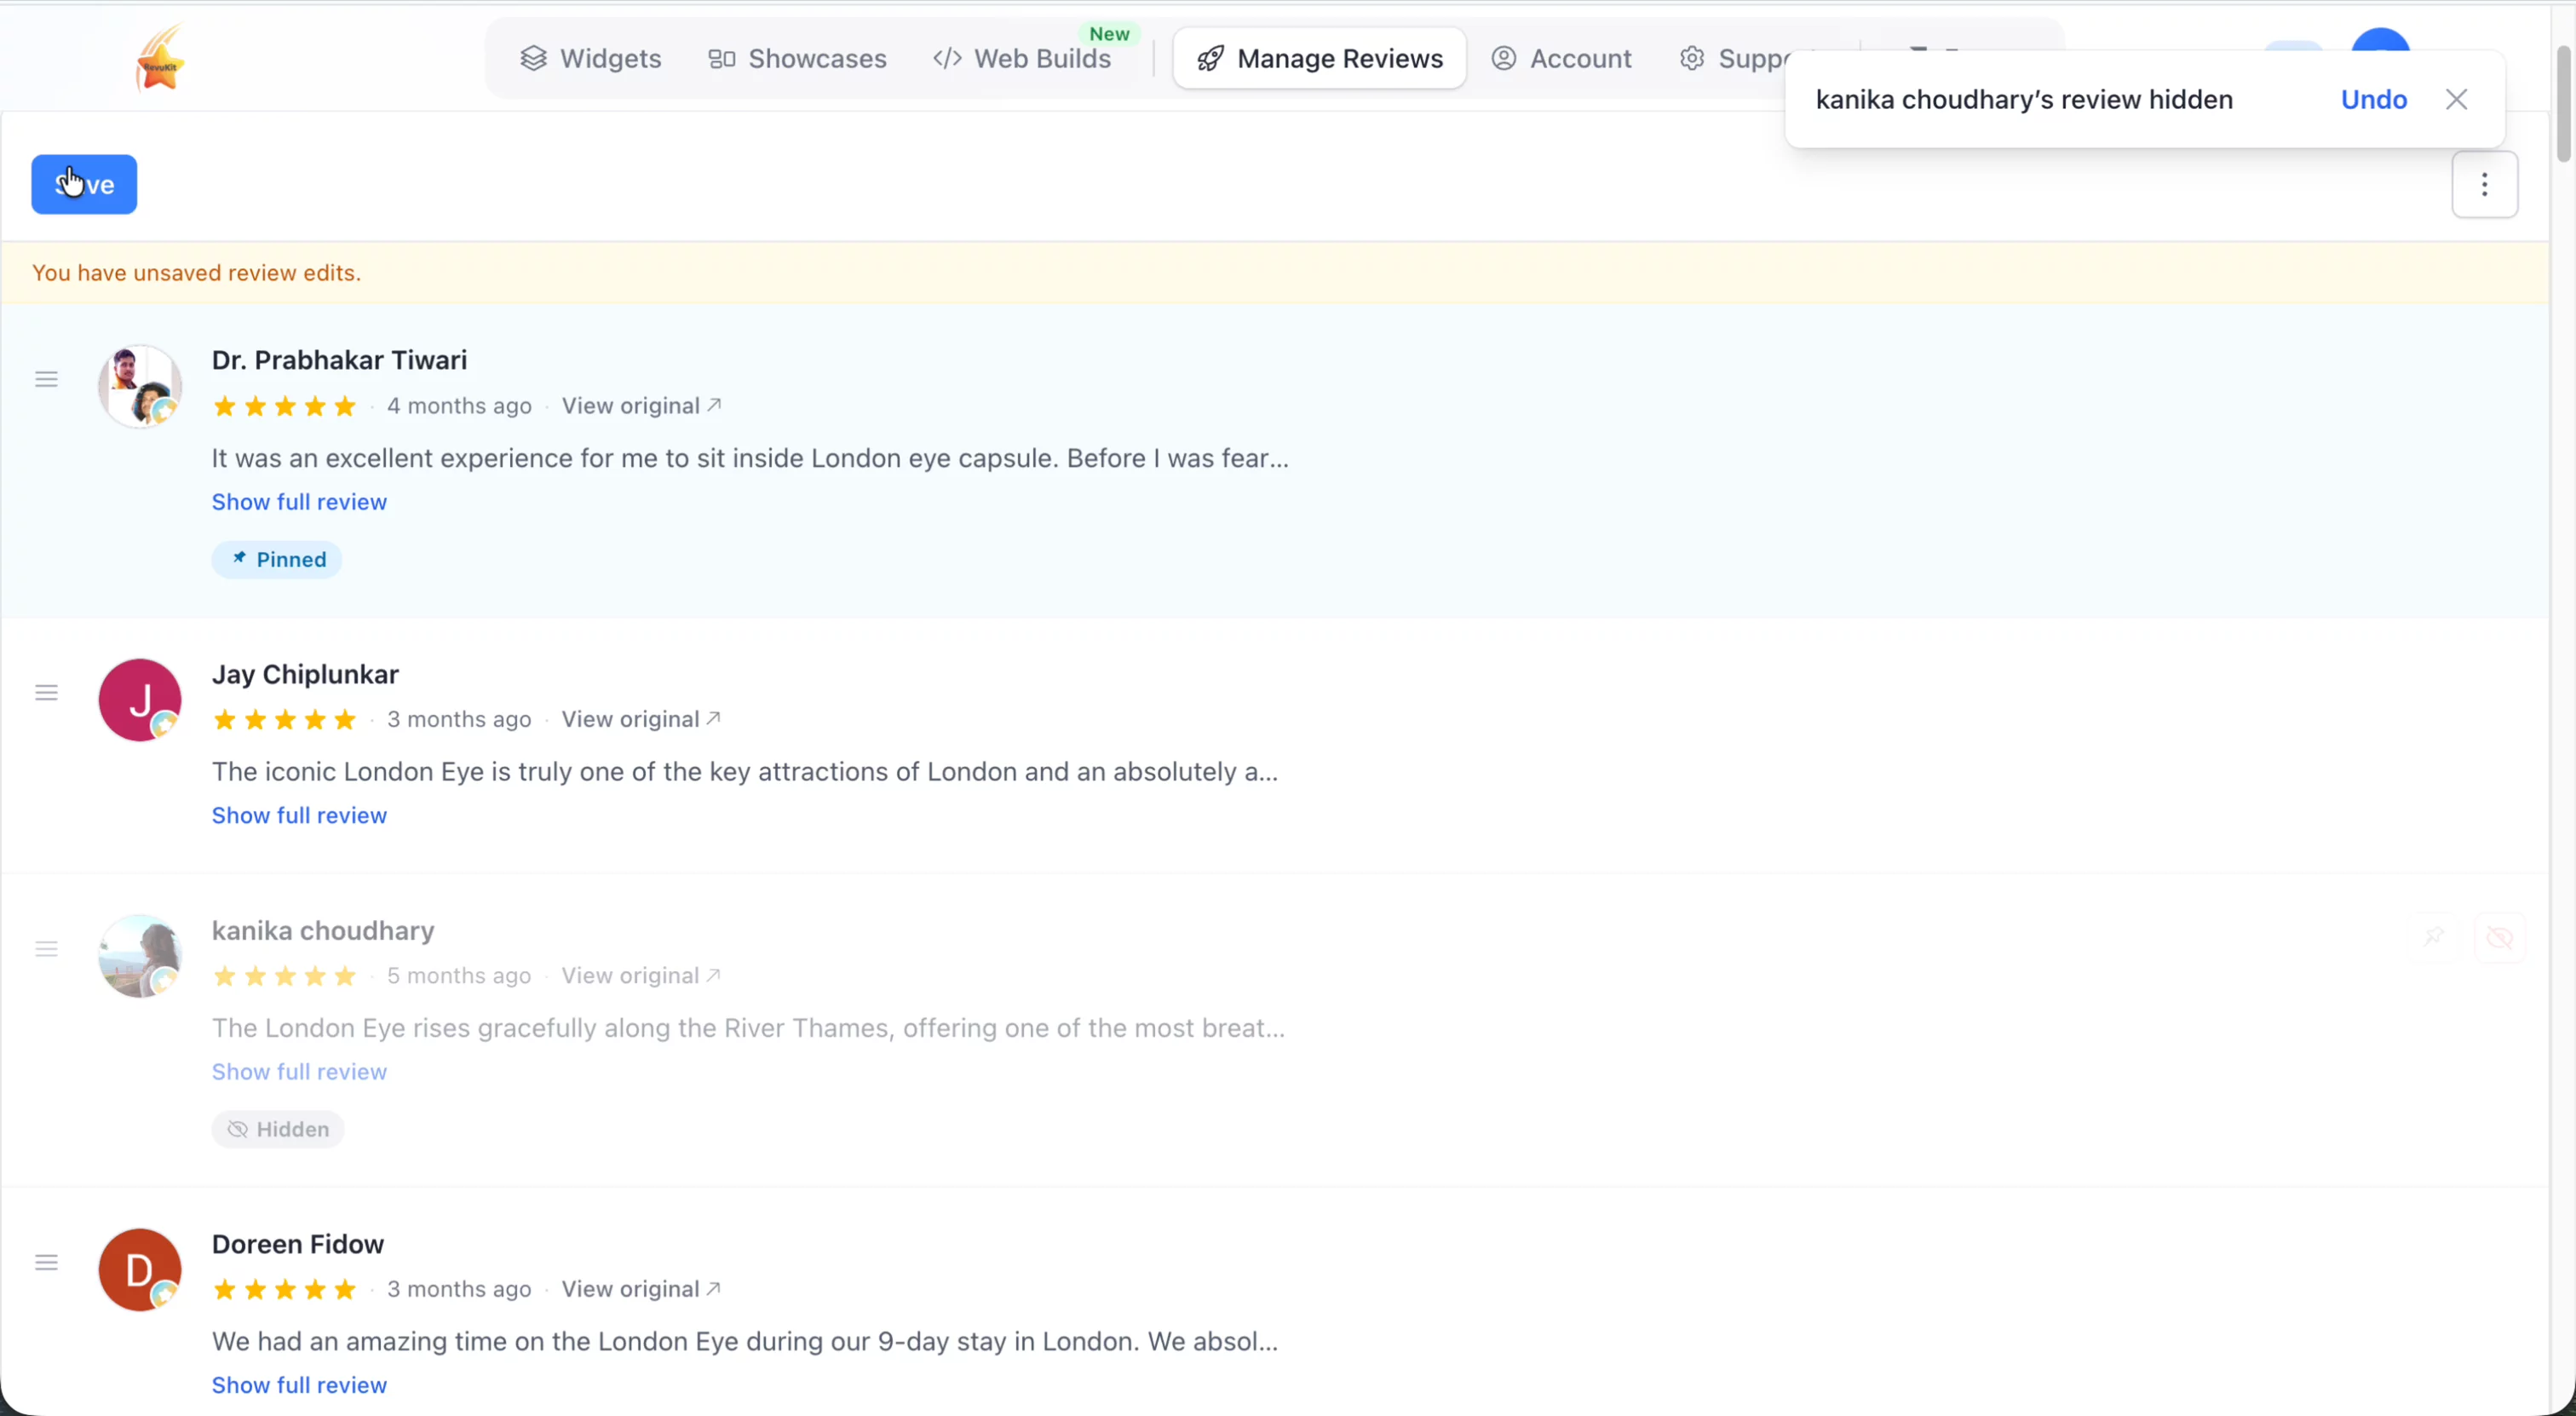
Task: Open the Web Builds tab
Action: [1022, 59]
